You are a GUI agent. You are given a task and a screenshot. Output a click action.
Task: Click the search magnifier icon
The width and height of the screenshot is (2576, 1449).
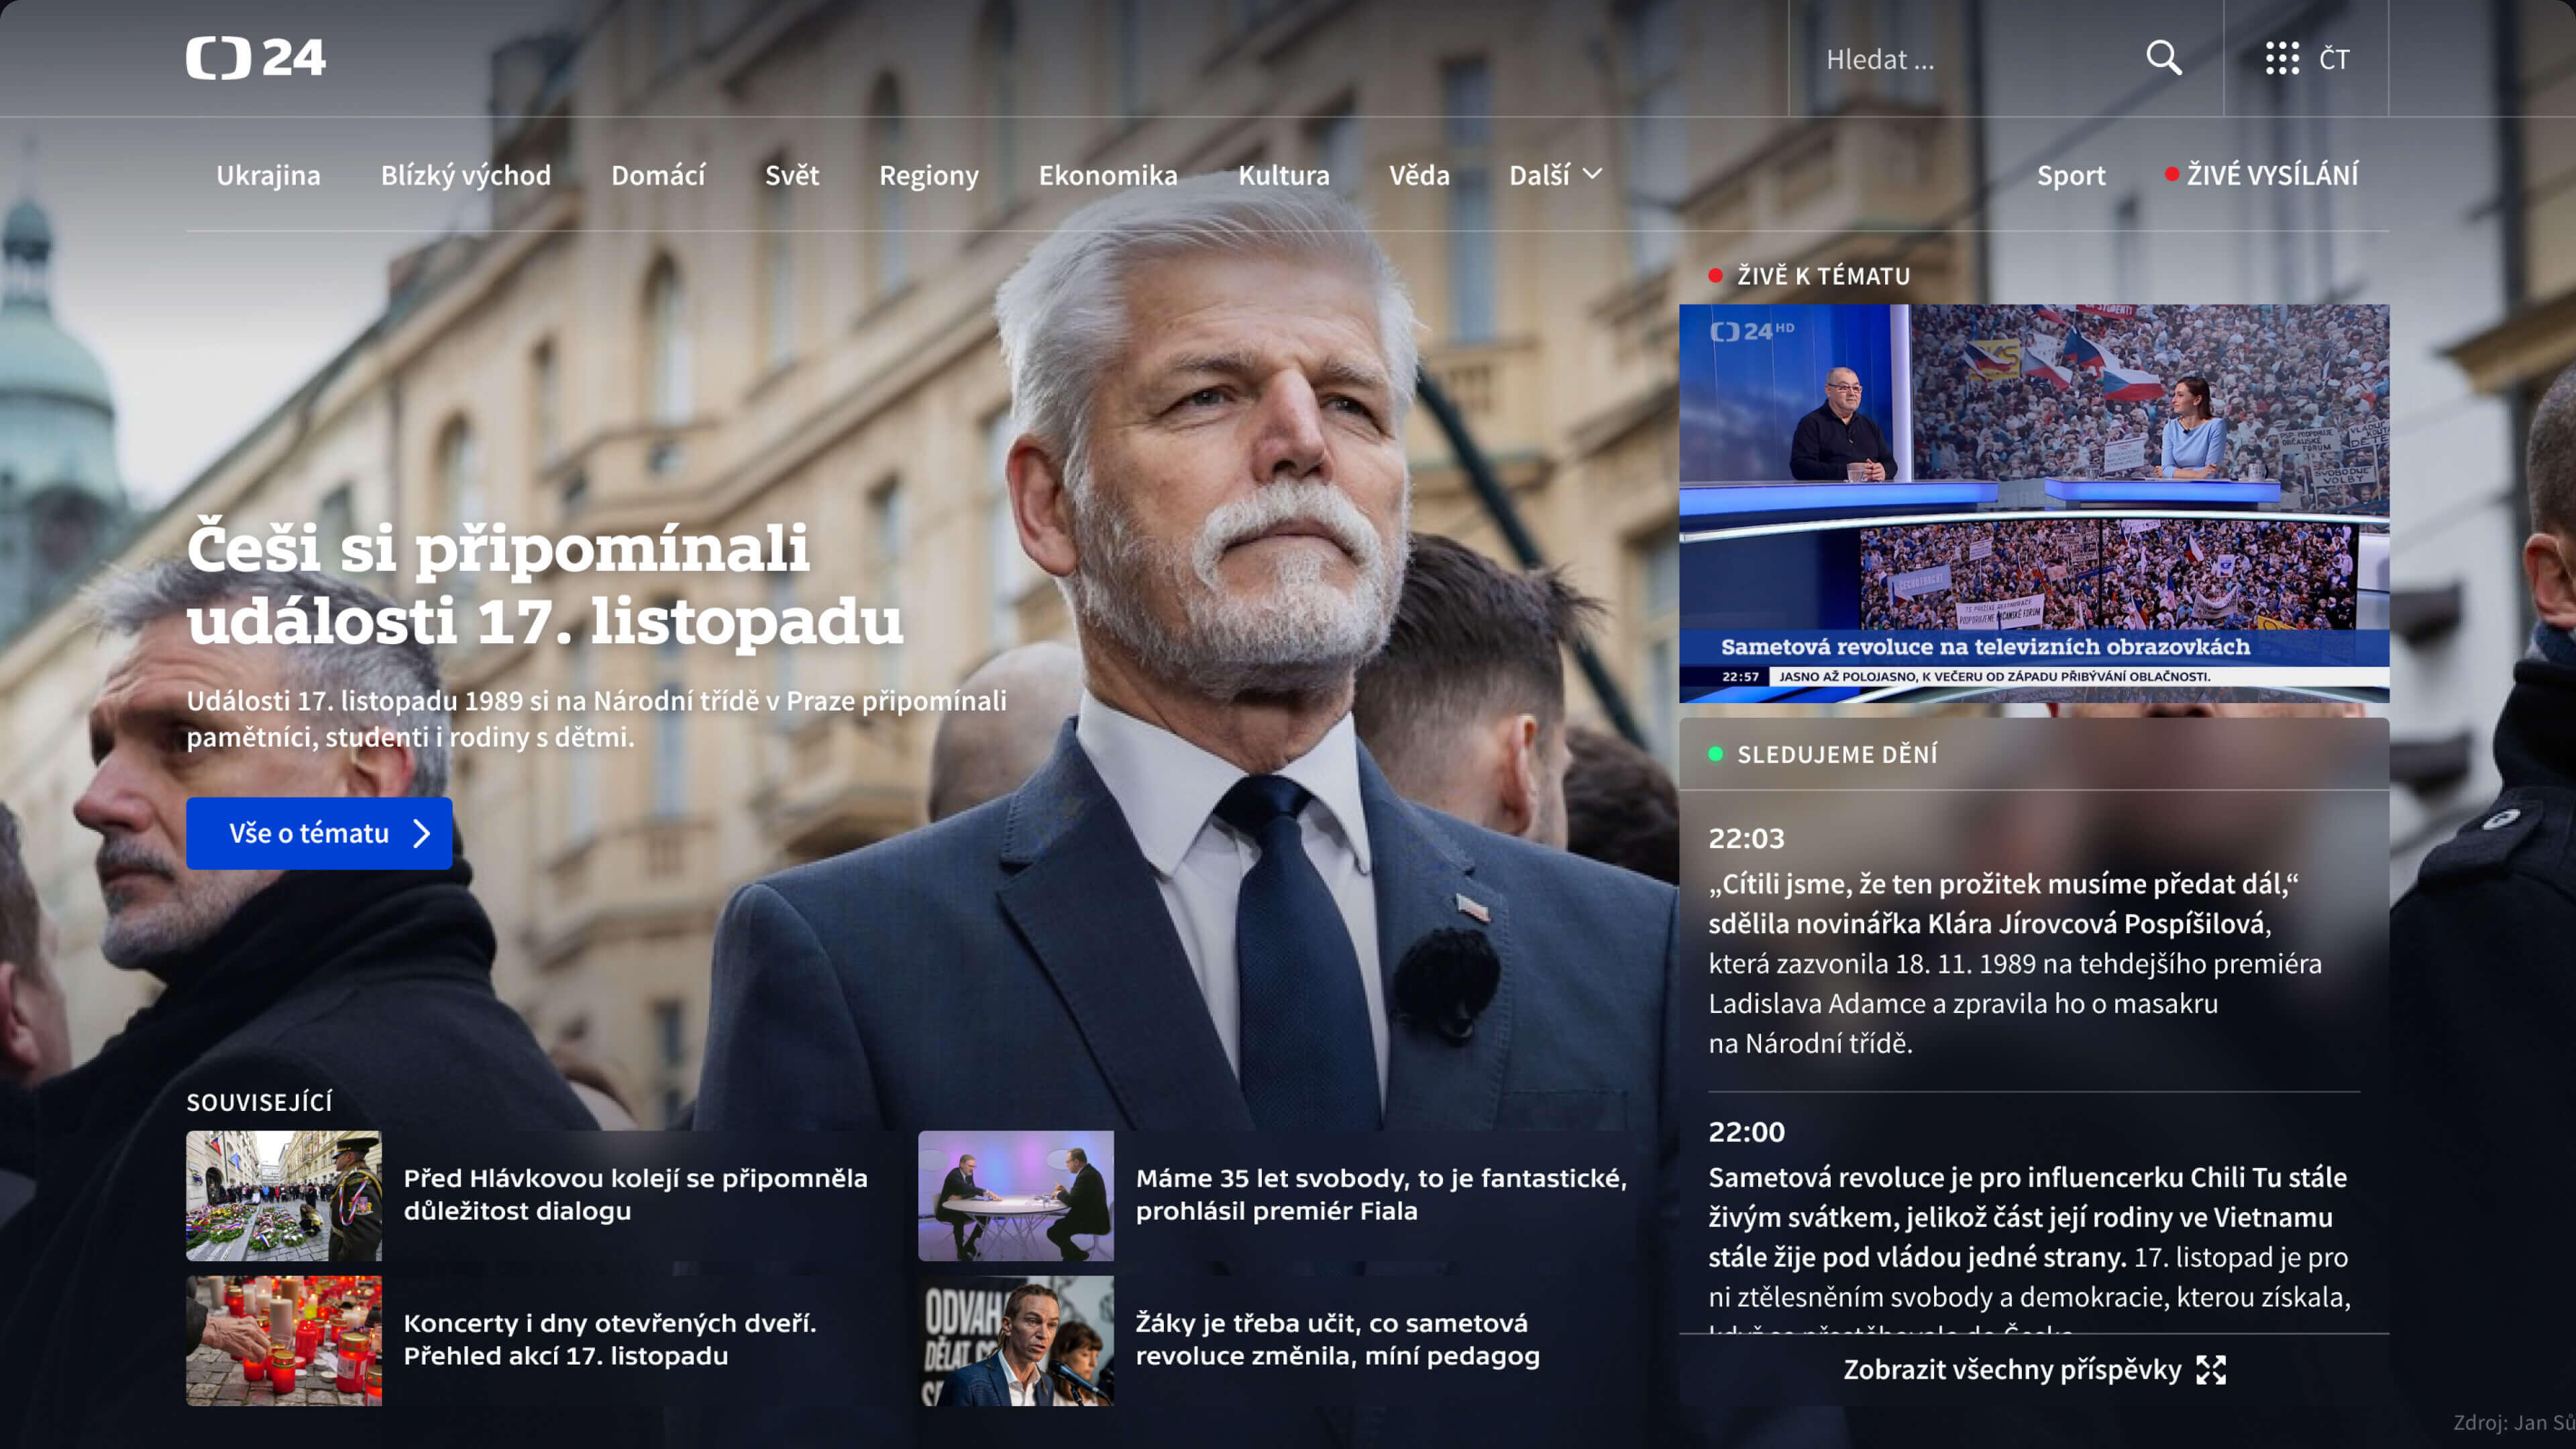click(x=2163, y=58)
